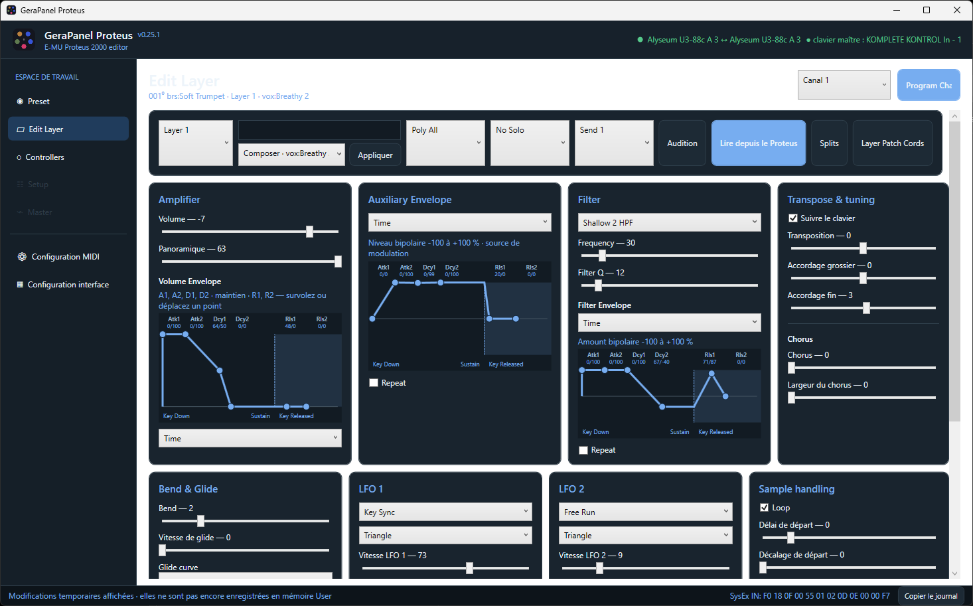The height and width of the screenshot is (606, 973).
Task: Click the title bar app icon
Action: point(11,10)
